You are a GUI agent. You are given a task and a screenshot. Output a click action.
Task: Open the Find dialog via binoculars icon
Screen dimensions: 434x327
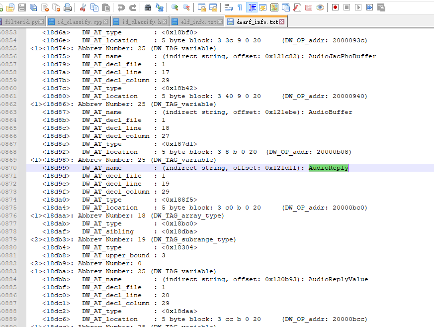coord(148,7)
